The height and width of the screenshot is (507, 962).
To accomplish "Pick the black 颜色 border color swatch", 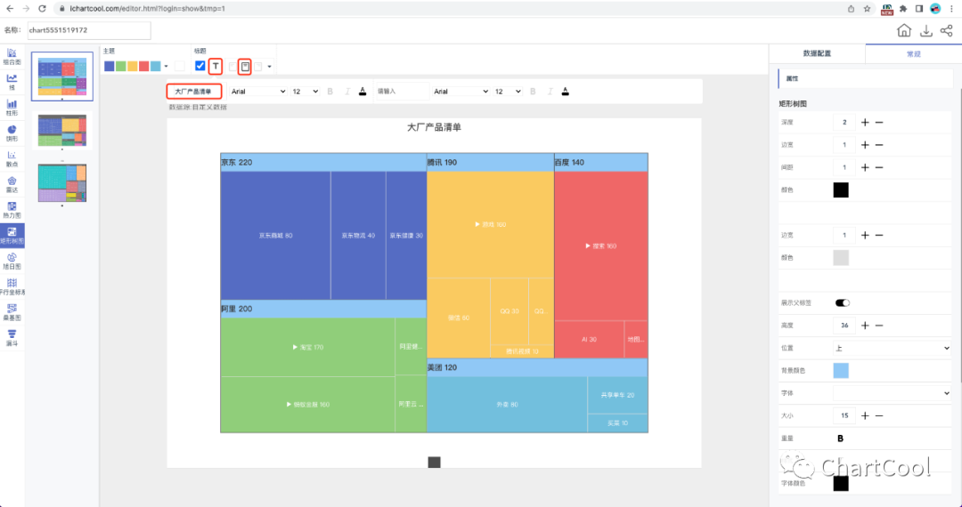I will 841,189.
